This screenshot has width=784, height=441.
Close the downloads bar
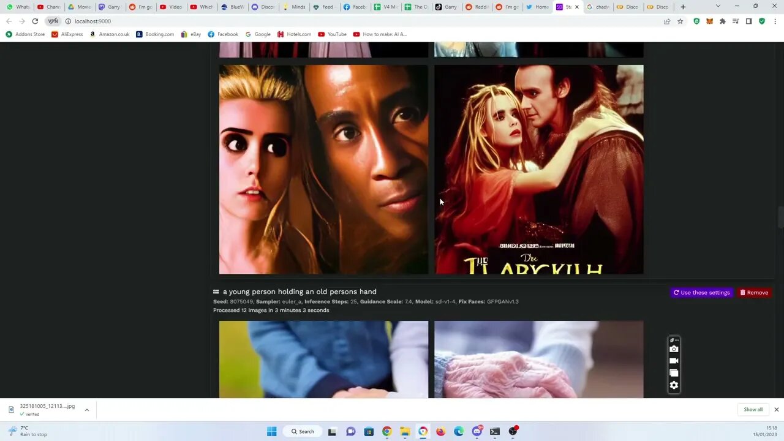click(776, 410)
